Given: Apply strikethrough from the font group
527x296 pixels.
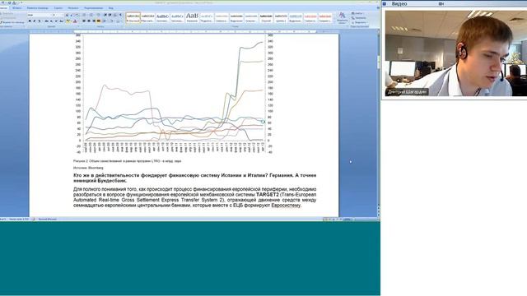Looking at the screenshot, I should [46, 21].
